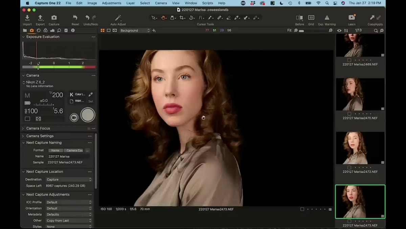Select the Loupe cursor tool
This screenshot has width=406, height=229.
[173, 18]
